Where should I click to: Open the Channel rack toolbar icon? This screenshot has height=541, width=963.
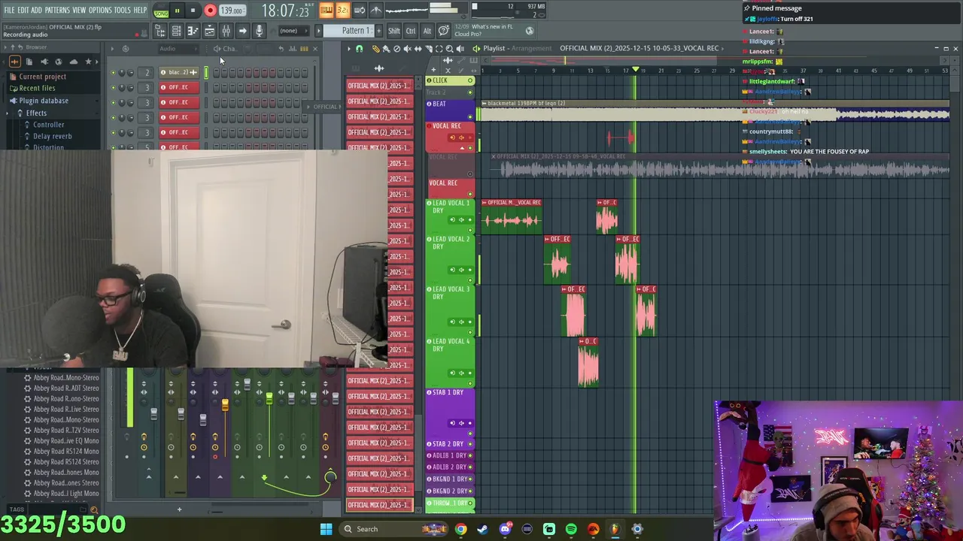pyautogui.click(x=176, y=31)
